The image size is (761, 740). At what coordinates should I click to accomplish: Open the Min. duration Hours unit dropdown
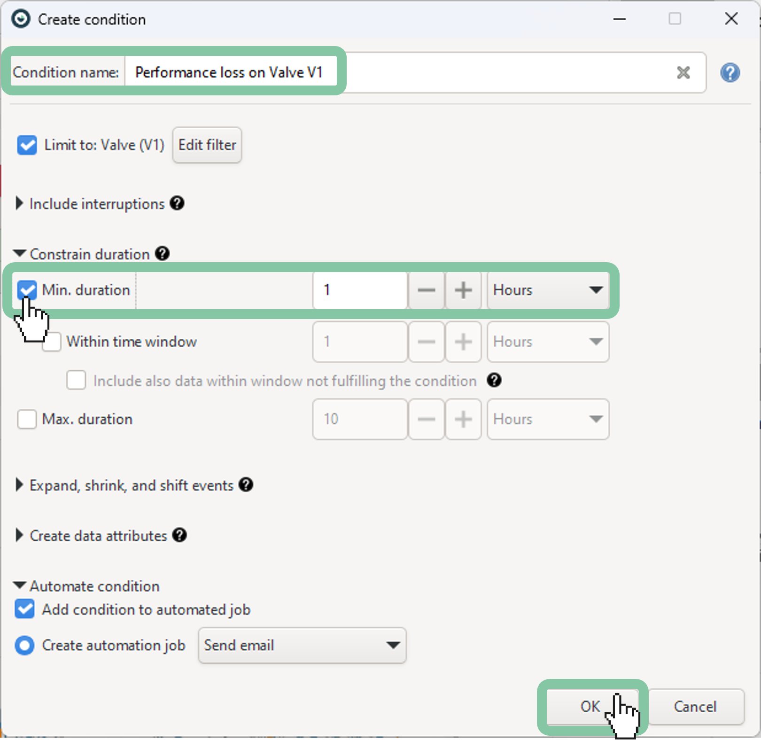548,290
